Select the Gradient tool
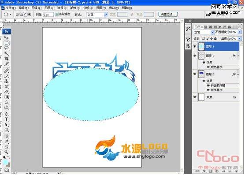Screen dimensions: 245x175 click(7, 97)
